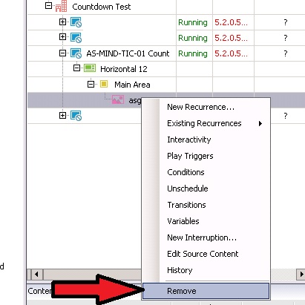
Task: Click 5.2.0.5... version in AS-MIND-TIC-01 row
Action: pos(231,53)
